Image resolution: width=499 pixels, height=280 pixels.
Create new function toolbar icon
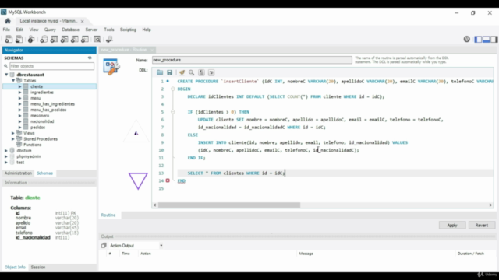coord(85,40)
